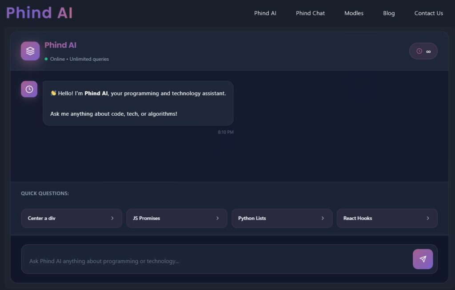This screenshot has width=455, height=290.
Task: Click the yellow waving hand emoji
Action: pyautogui.click(x=54, y=93)
